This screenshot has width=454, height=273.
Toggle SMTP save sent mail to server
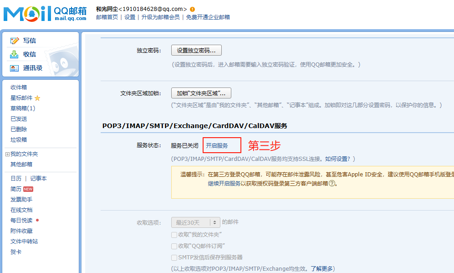[x=174, y=258]
